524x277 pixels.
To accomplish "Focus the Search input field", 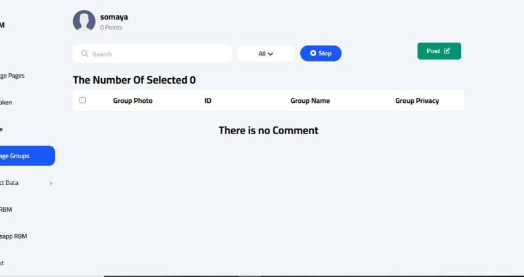I will click(x=152, y=54).
